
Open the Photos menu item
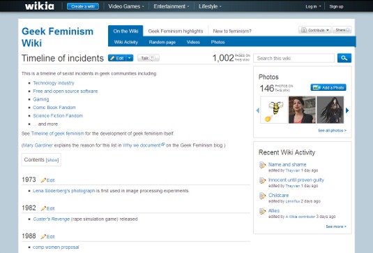pyautogui.click(x=218, y=42)
